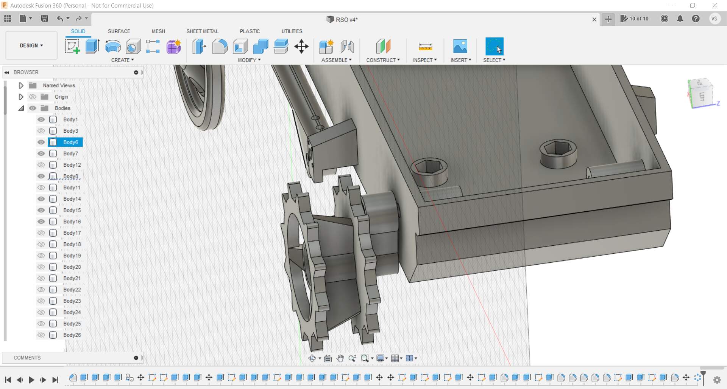Click the Move/Copy arrows icon
This screenshot has height=389, width=727.
301,46
